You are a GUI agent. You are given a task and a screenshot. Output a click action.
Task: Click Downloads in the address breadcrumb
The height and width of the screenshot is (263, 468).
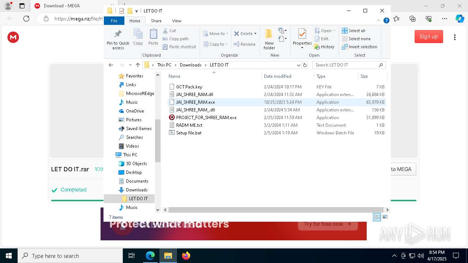pos(190,65)
